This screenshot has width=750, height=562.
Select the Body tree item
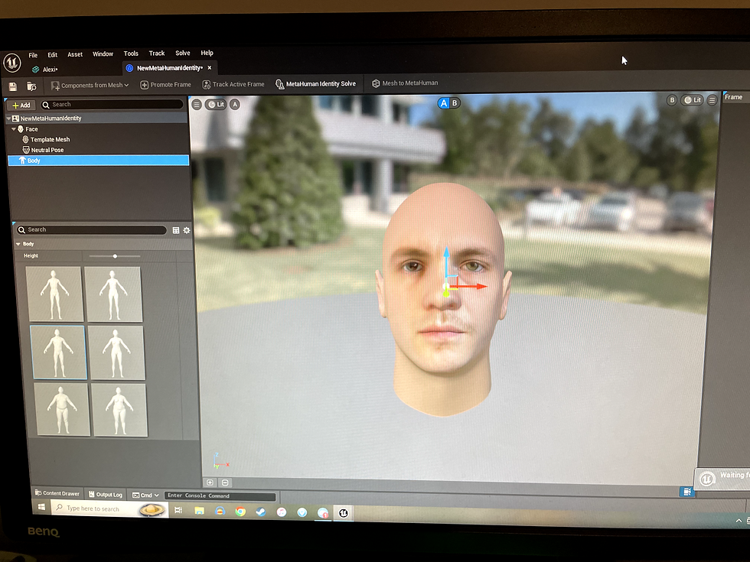(x=99, y=161)
